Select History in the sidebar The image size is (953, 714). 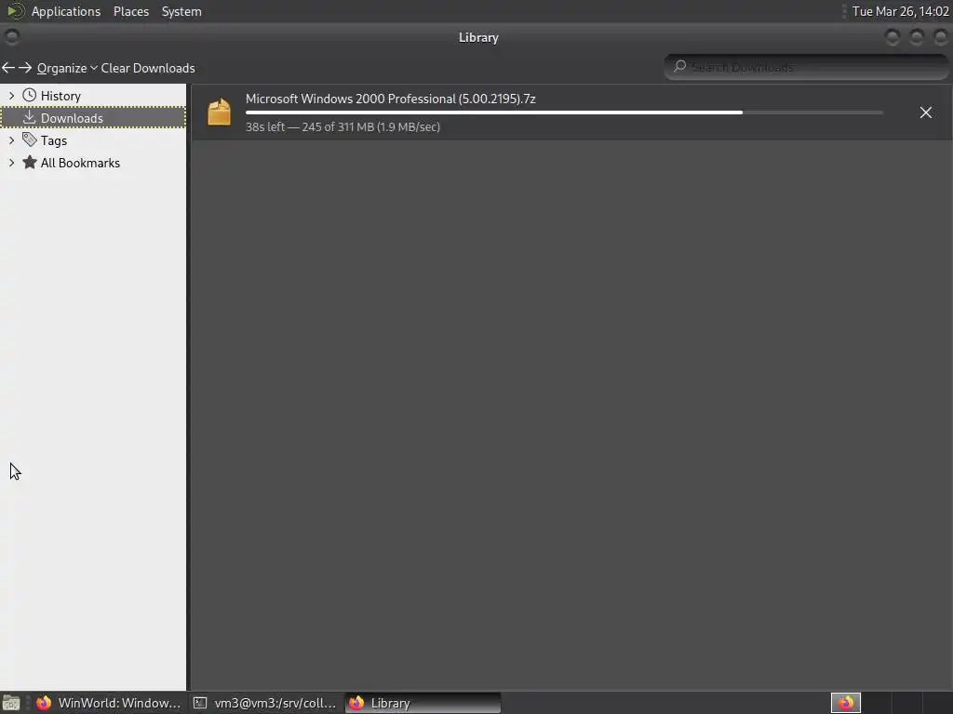point(94,96)
